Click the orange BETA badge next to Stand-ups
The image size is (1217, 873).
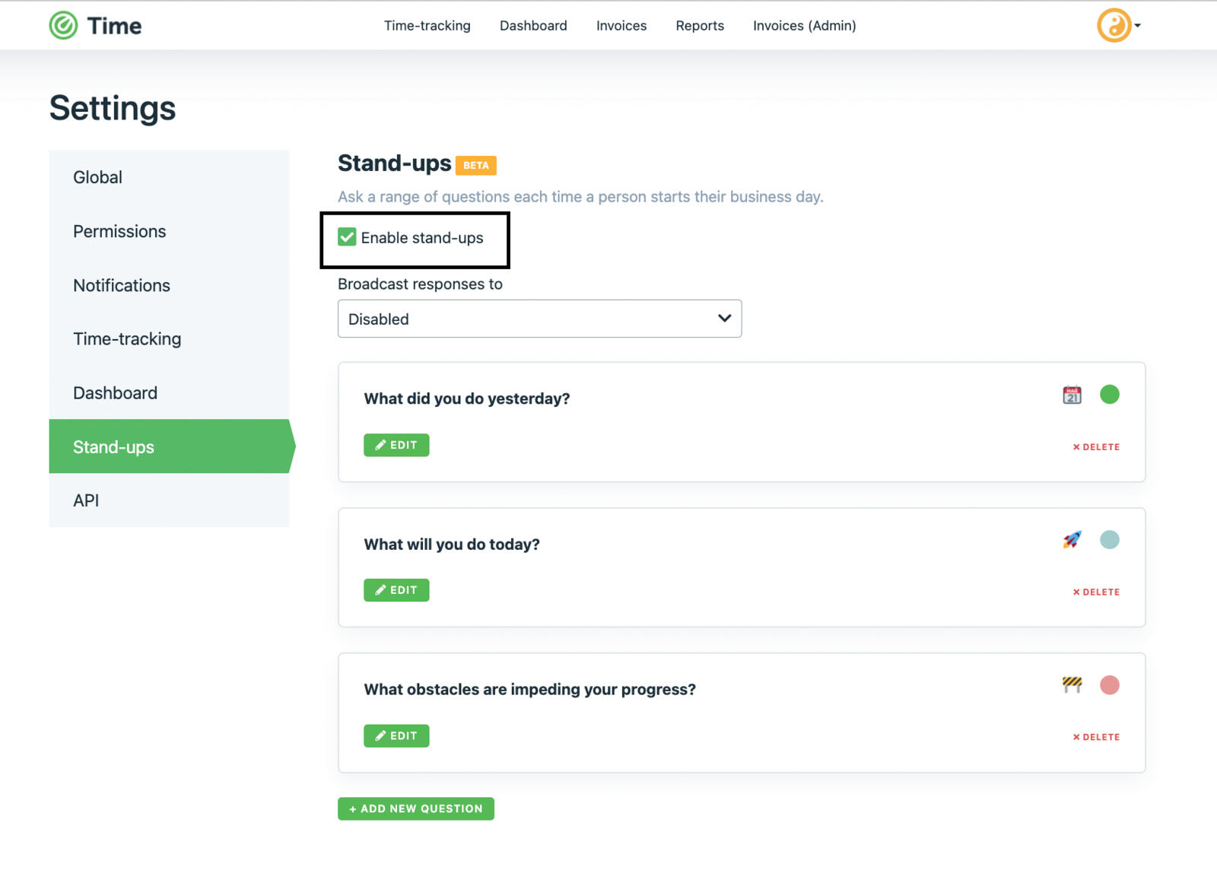coord(476,165)
